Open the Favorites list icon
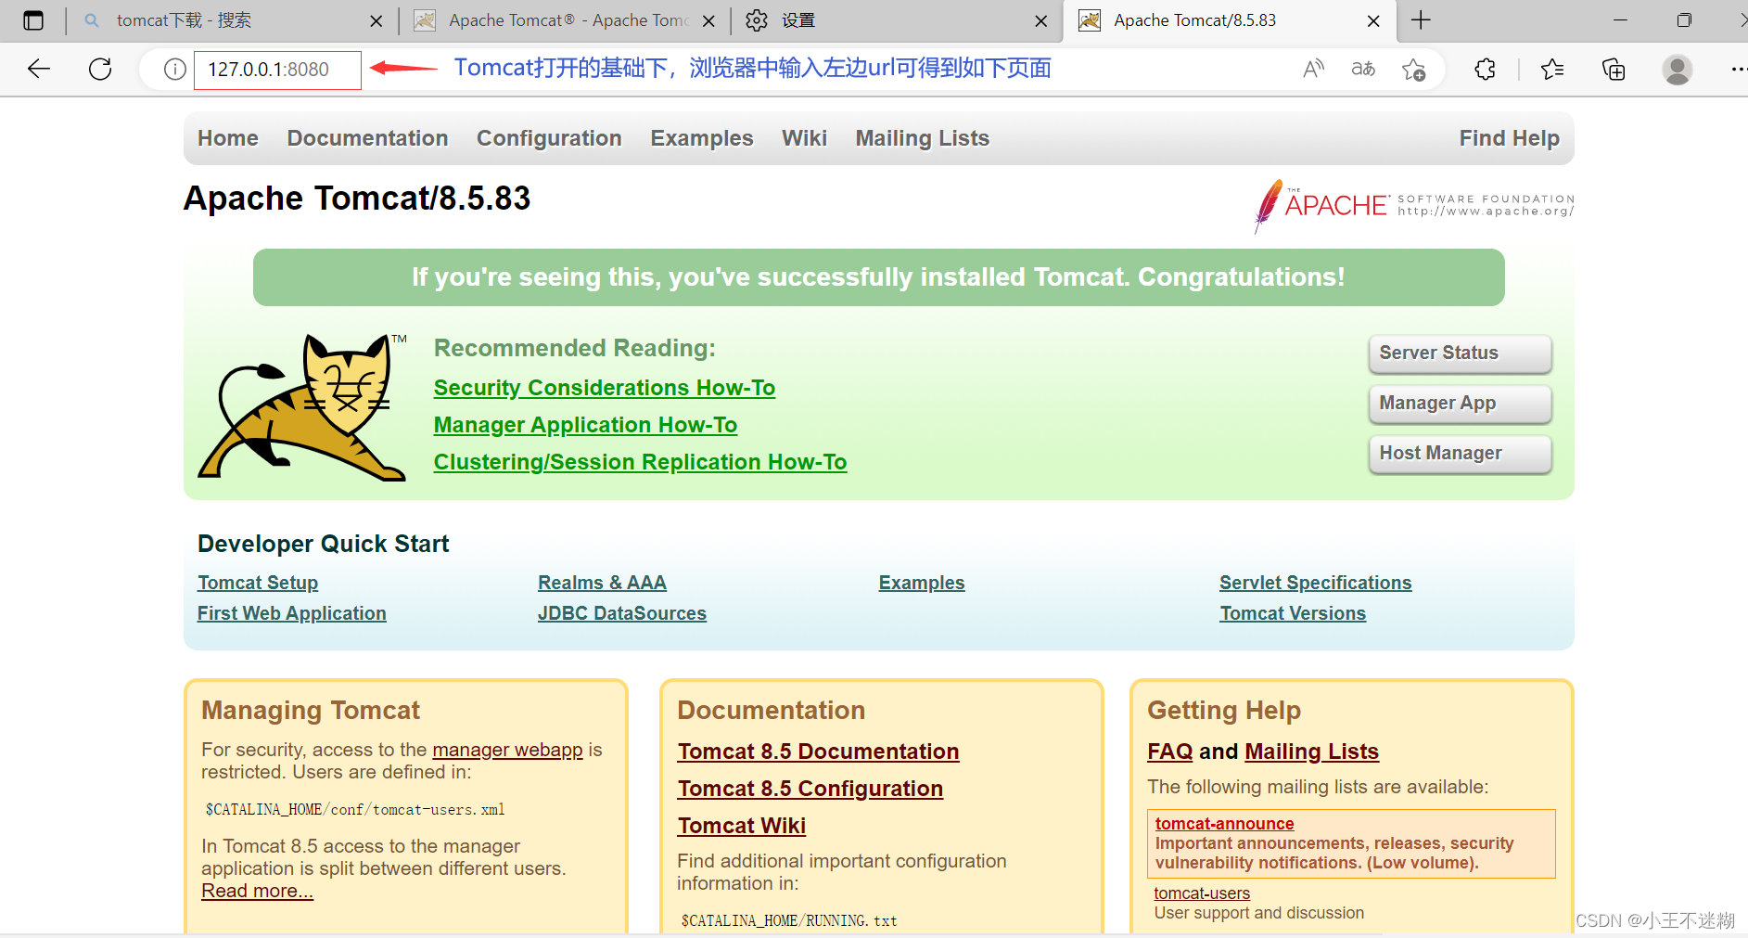1748x938 pixels. coord(1552,69)
